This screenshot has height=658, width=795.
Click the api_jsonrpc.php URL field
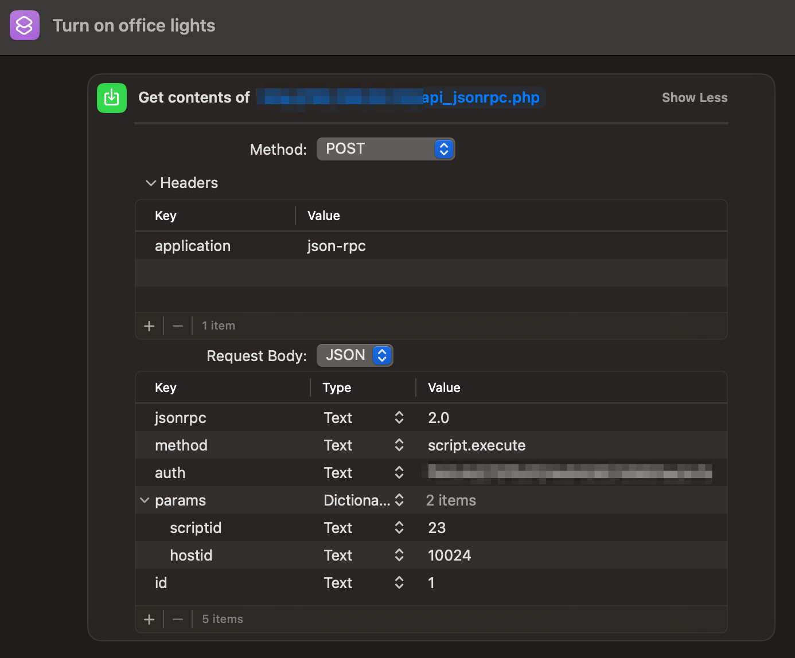[481, 97]
